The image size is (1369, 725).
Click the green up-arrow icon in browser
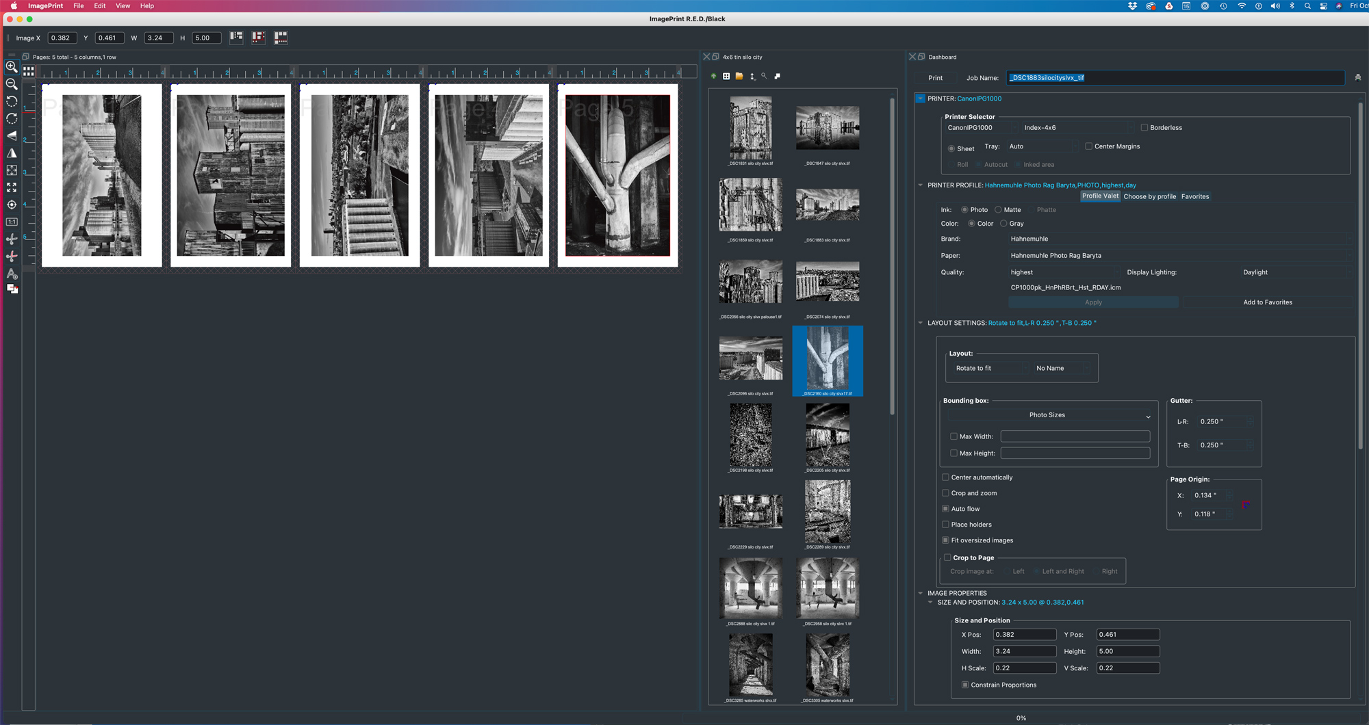(714, 77)
